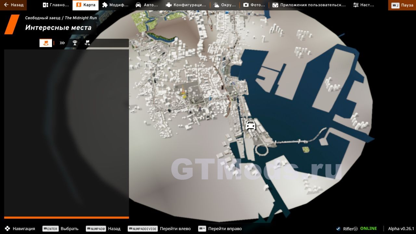
Task: Select the flag-plus custom marker filter icon
Action: (87, 43)
